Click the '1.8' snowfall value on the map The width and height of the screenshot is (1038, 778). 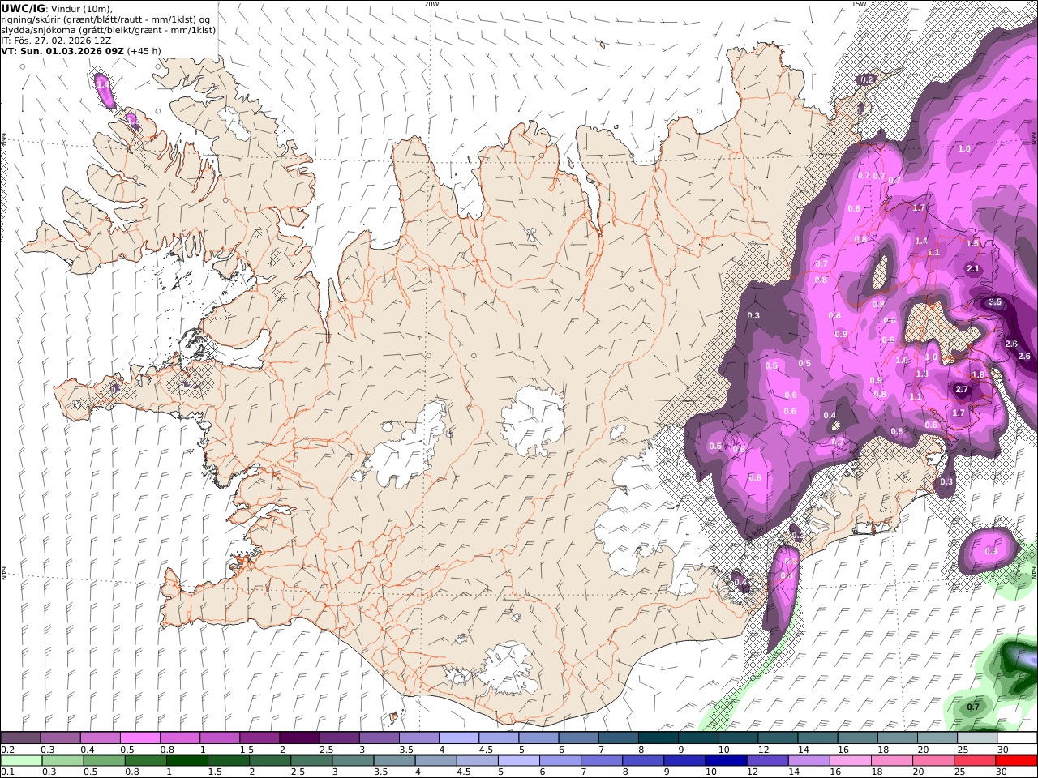coord(978,375)
